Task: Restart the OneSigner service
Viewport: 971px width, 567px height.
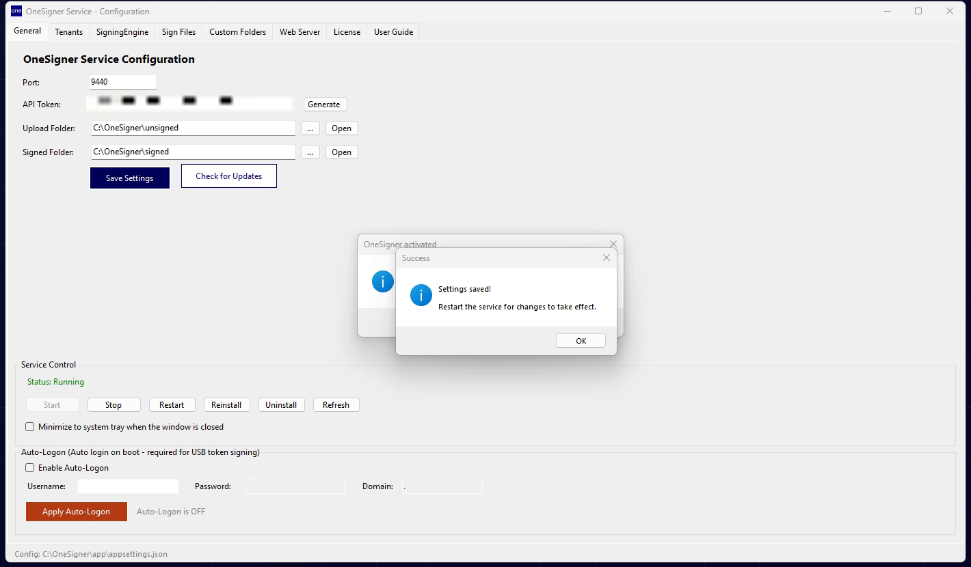Action: coord(172,405)
